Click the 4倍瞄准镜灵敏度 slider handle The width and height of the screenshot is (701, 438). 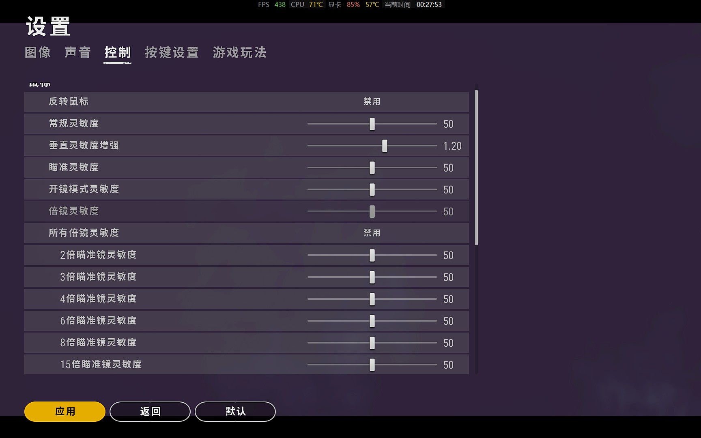[372, 299]
